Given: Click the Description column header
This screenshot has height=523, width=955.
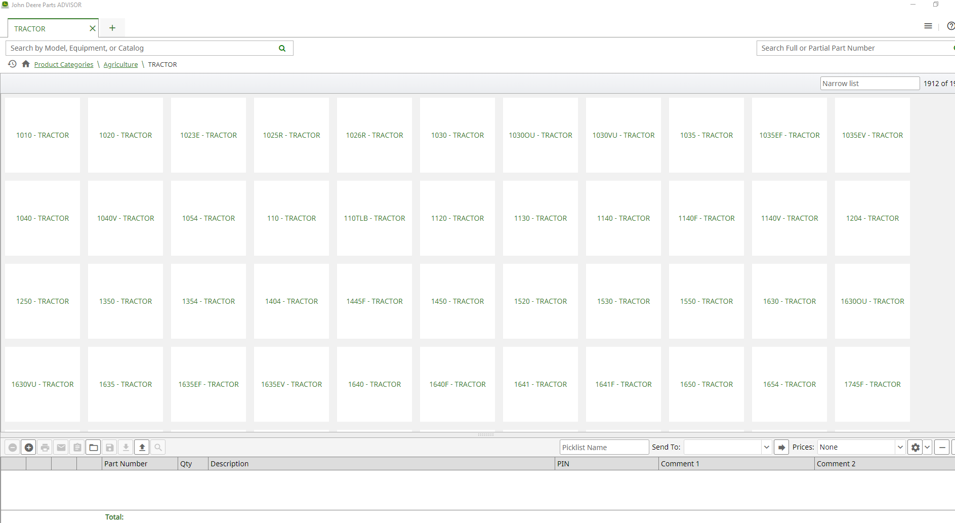Looking at the screenshot, I should 382,464.
